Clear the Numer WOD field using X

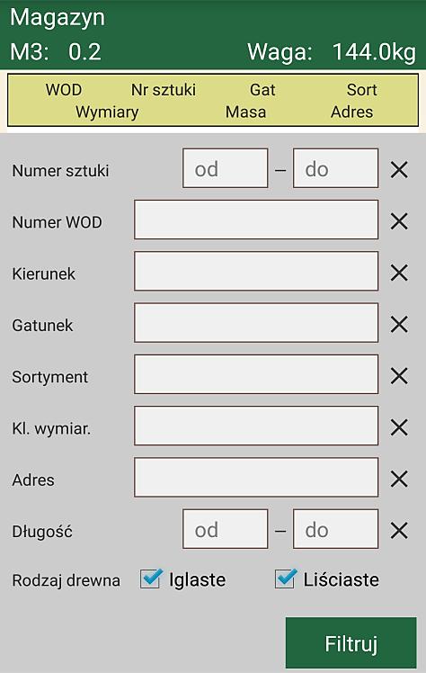pyautogui.click(x=399, y=221)
